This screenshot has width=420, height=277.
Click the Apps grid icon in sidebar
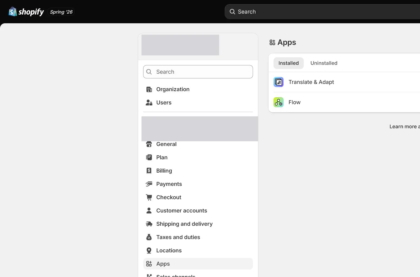pyautogui.click(x=149, y=264)
